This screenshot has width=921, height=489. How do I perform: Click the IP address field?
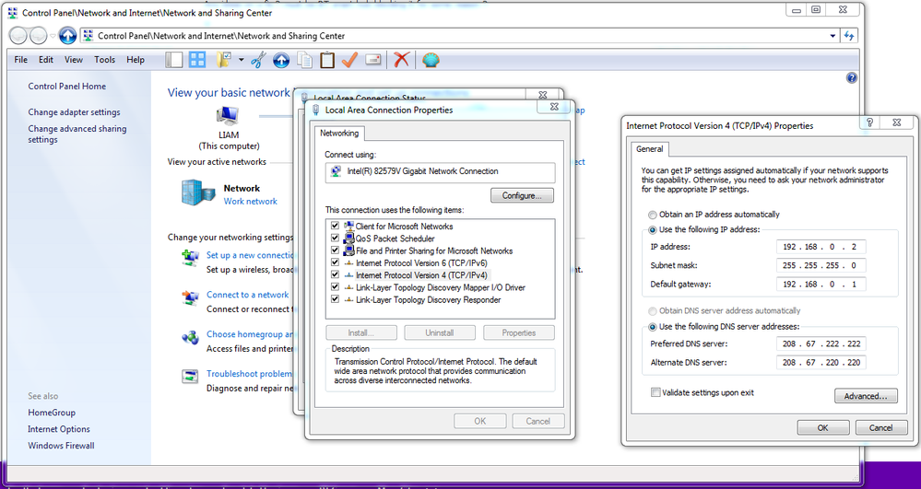click(821, 247)
